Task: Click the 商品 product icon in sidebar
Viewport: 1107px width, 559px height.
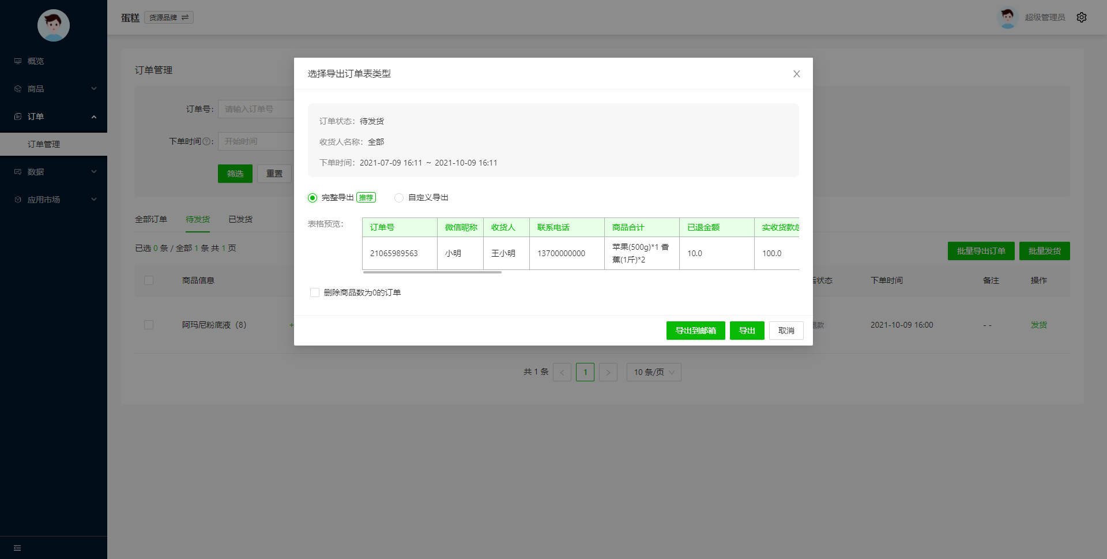Action: pos(18,89)
